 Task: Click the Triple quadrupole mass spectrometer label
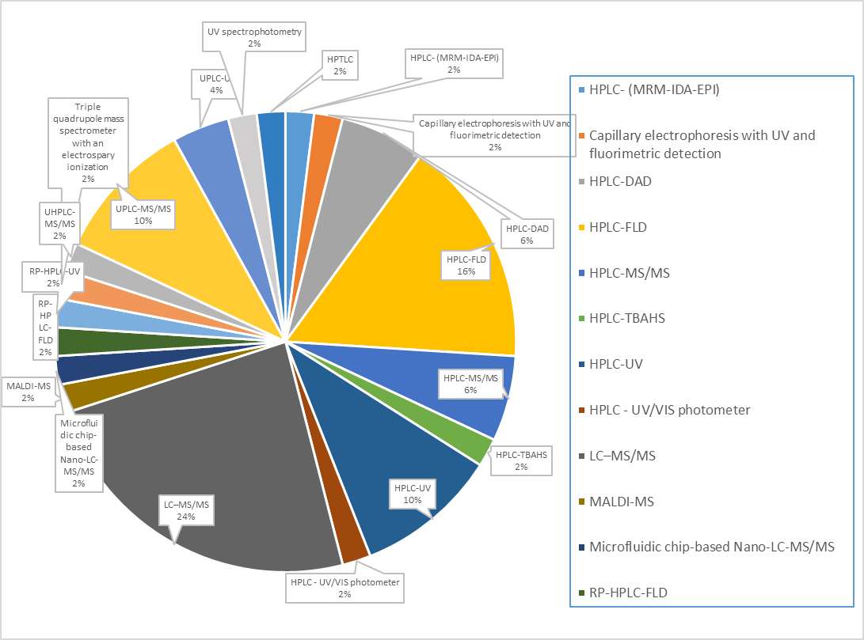pos(87,142)
